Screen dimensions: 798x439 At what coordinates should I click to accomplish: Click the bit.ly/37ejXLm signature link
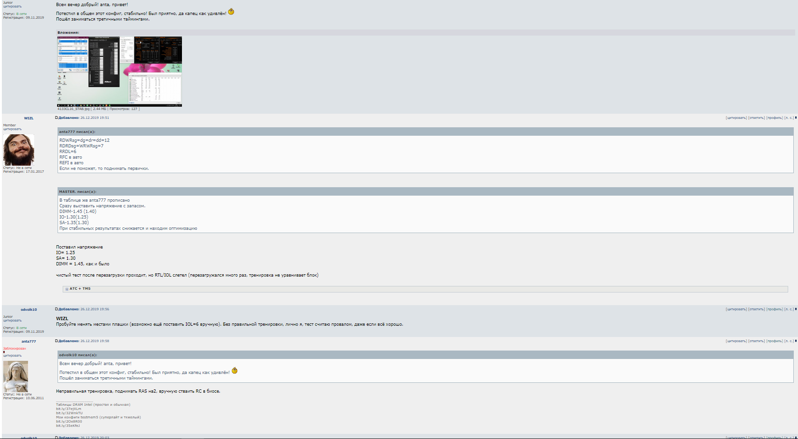point(69,409)
